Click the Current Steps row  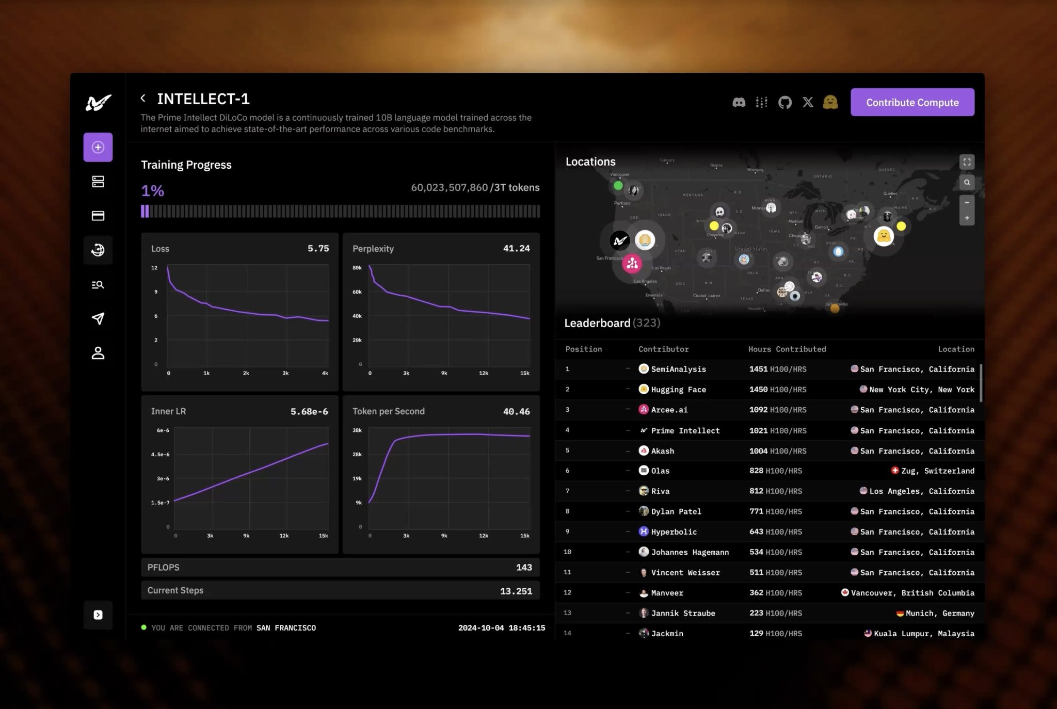(x=341, y=590)
